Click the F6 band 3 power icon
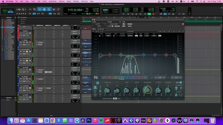The height and width of the screenshot is (125, 223). click(98, 83)
